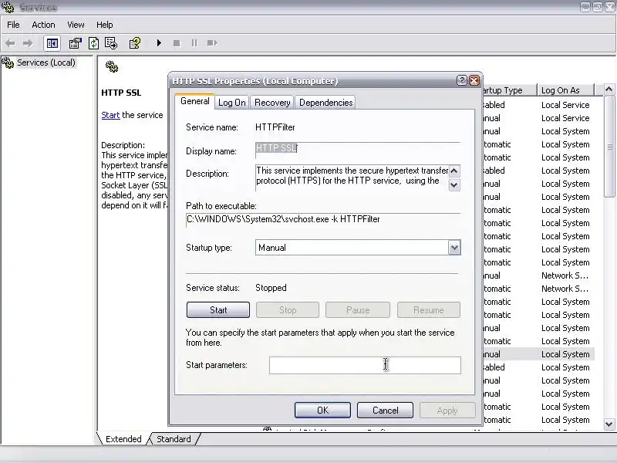617x463 pixels.
Task: Click the Apply button
Action: point(447,411)
